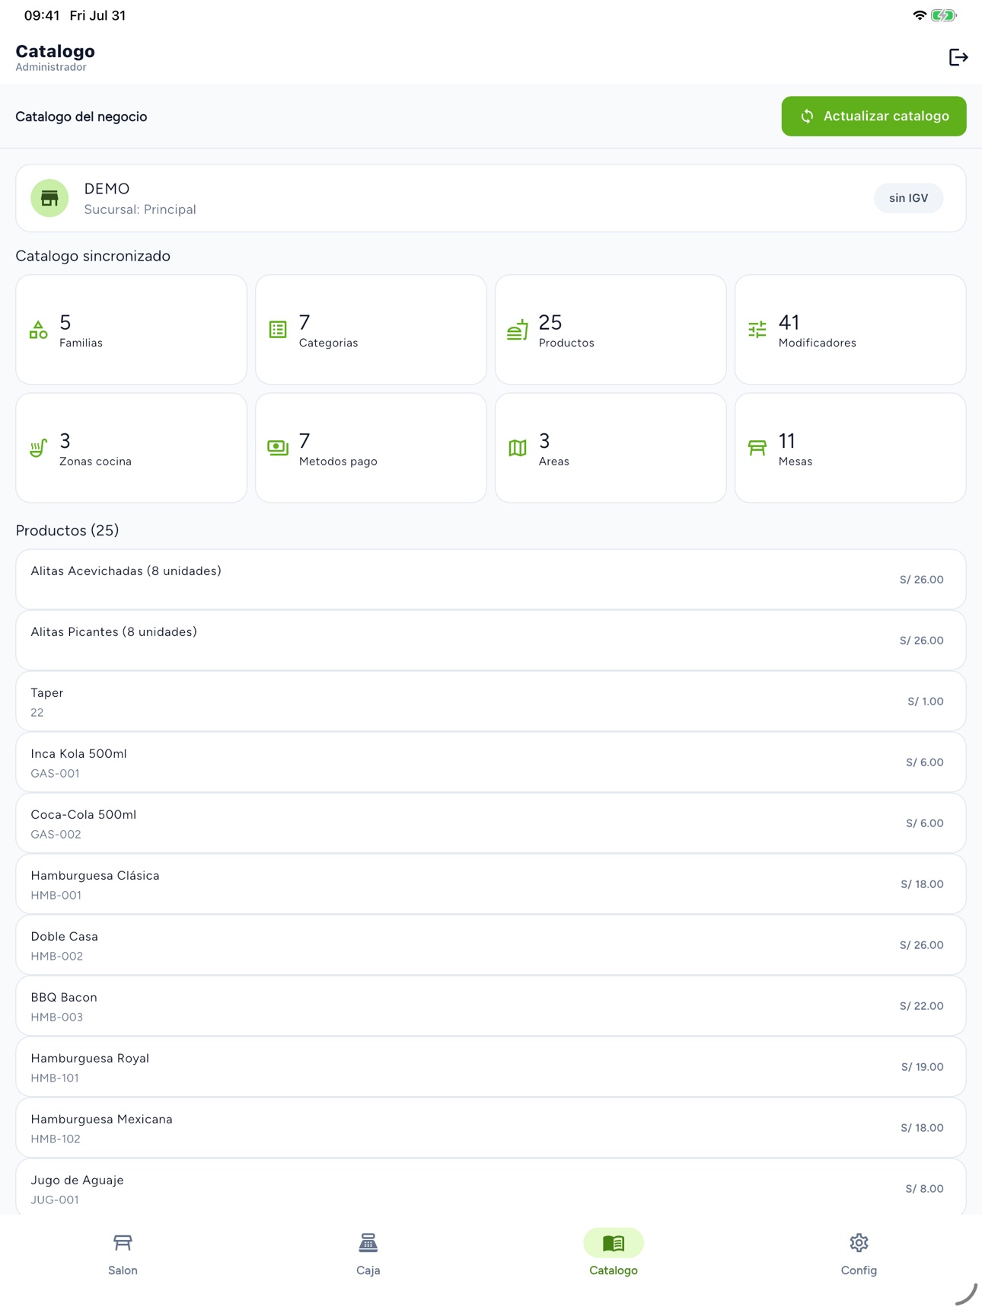982x1310 pixels.
Task: Click the S/ 19.00 price
Action: (923, 1067)
